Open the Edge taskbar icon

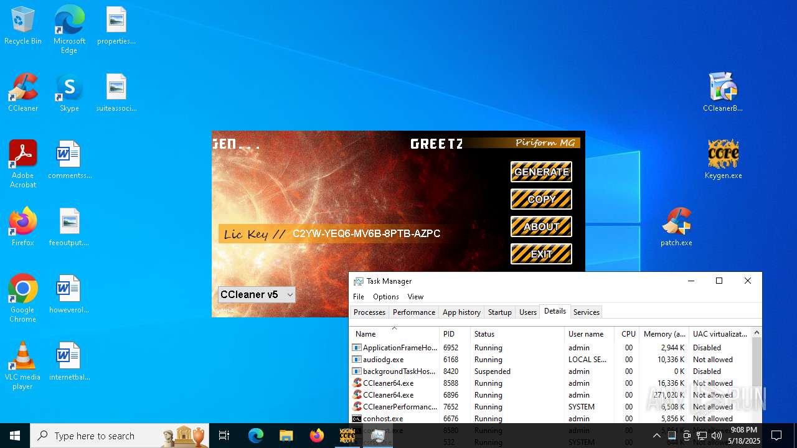coord(256,436)
